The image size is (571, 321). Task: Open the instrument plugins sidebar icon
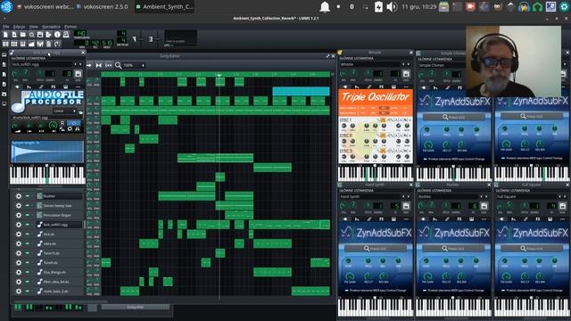(4, 55)
